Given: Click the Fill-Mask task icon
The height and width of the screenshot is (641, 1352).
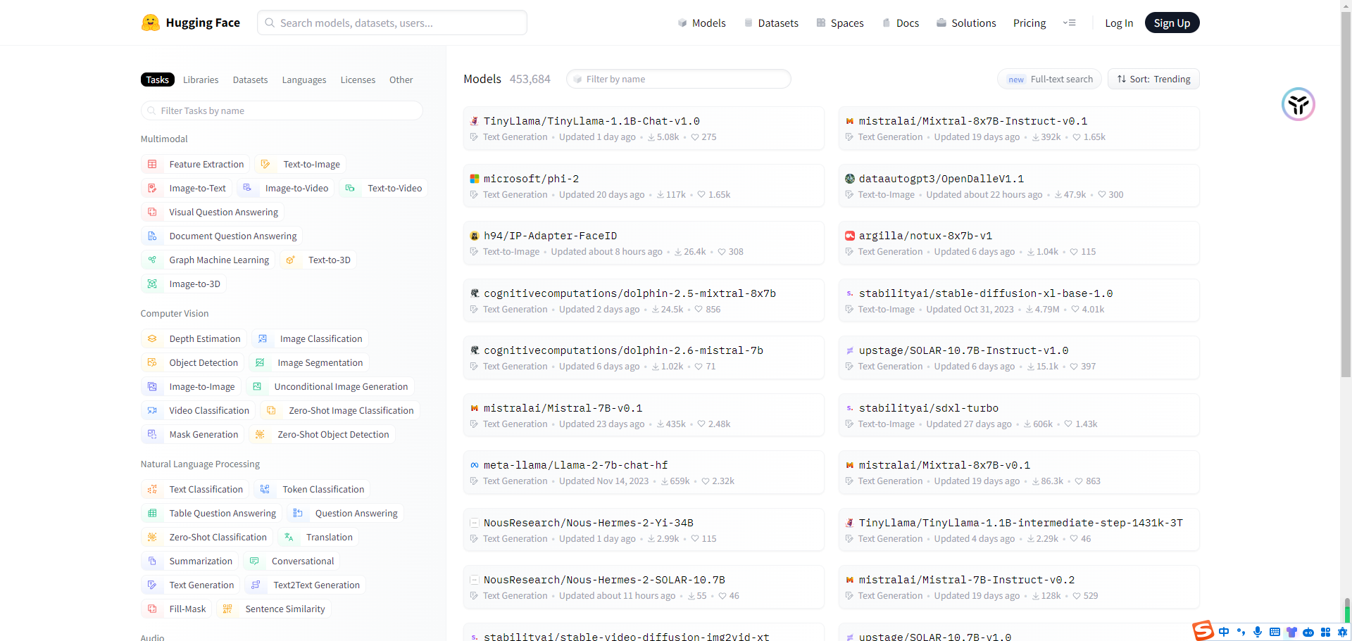Looking at the screenshot, I should (x=152, y=609).
